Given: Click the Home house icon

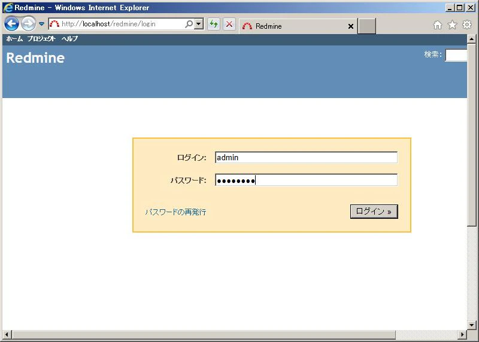Looking at the screenshot, I should coord(438,25).
